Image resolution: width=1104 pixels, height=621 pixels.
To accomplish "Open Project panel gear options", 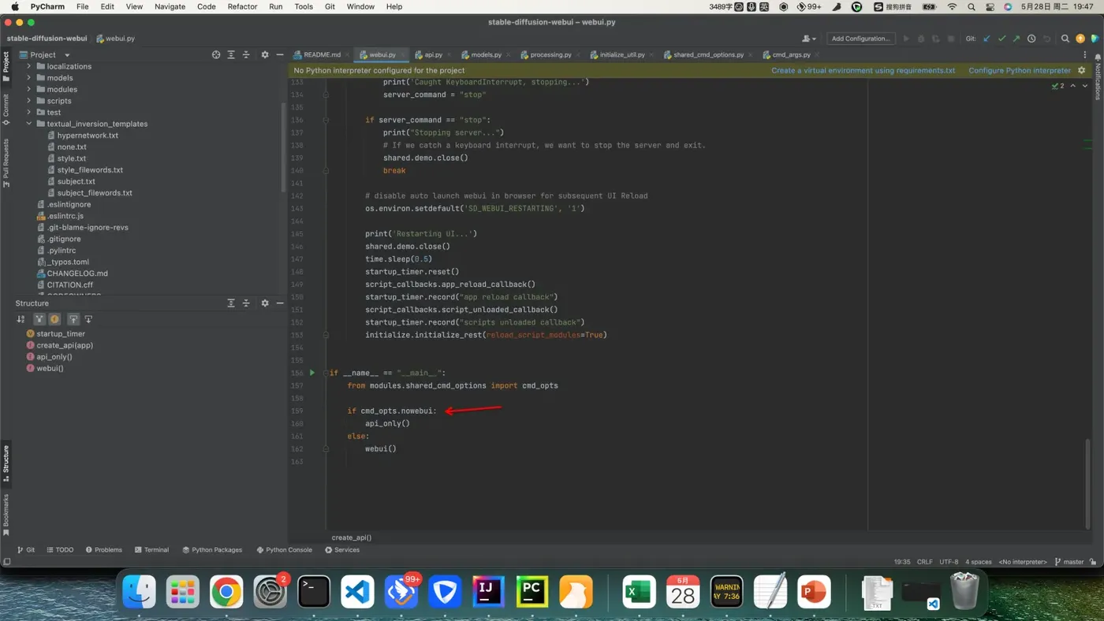I will [265, 55].
